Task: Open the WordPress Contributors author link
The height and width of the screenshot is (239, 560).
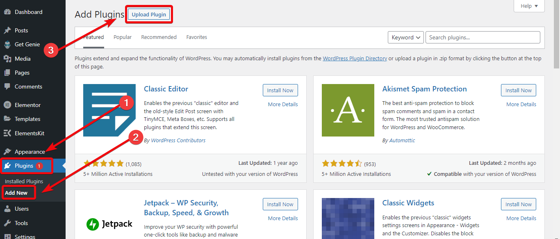Action: [178, 140]
